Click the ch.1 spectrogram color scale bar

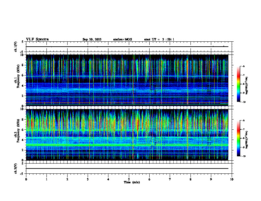click(239, 84)
